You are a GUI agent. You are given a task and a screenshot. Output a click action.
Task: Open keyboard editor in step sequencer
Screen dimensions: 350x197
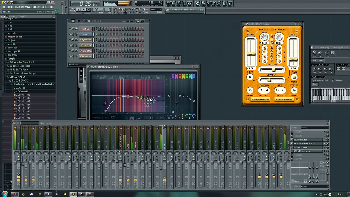click(x=142, y=21)
